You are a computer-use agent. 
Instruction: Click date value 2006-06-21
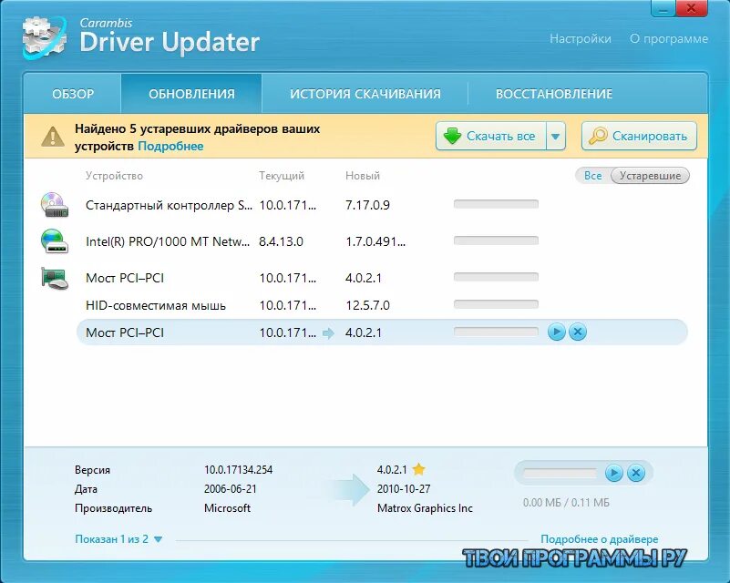[x=230, y=489]
